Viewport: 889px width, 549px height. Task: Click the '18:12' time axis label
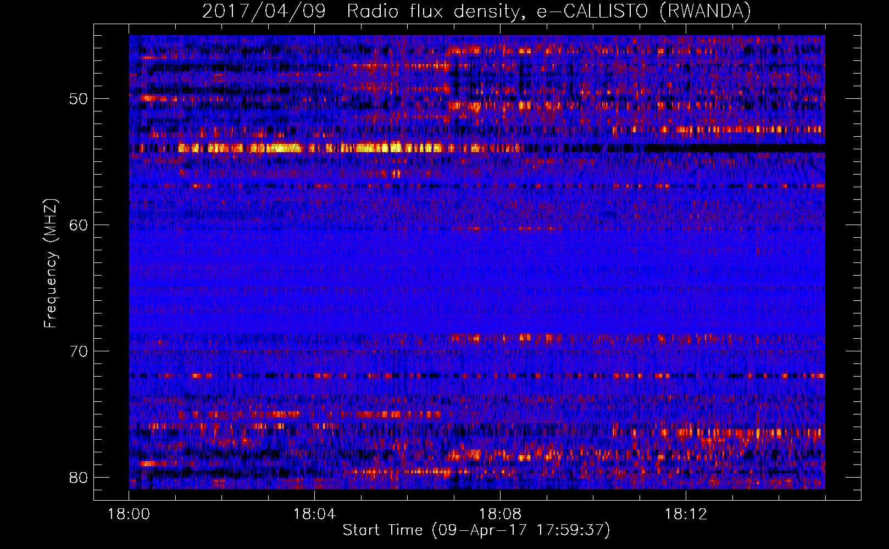(x=686, y=514)
